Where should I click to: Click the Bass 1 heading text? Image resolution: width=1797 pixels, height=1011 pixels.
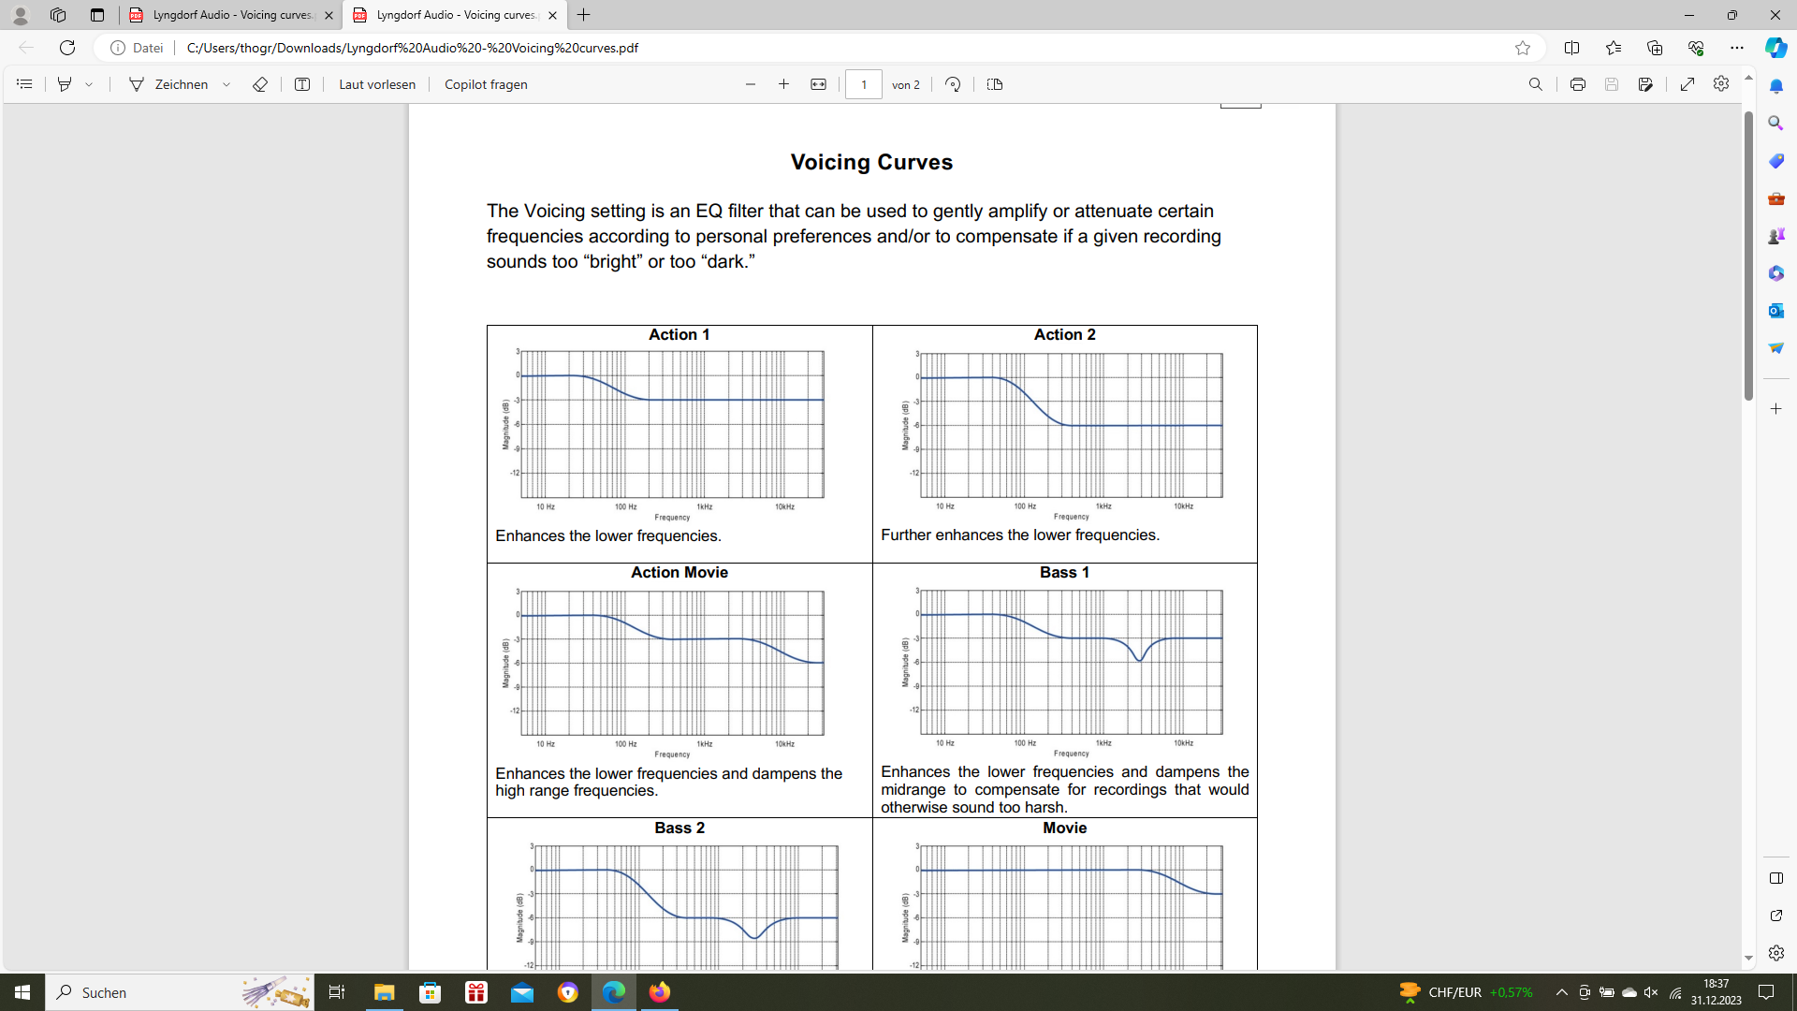pyautogui.click(x=1064, y=572)
